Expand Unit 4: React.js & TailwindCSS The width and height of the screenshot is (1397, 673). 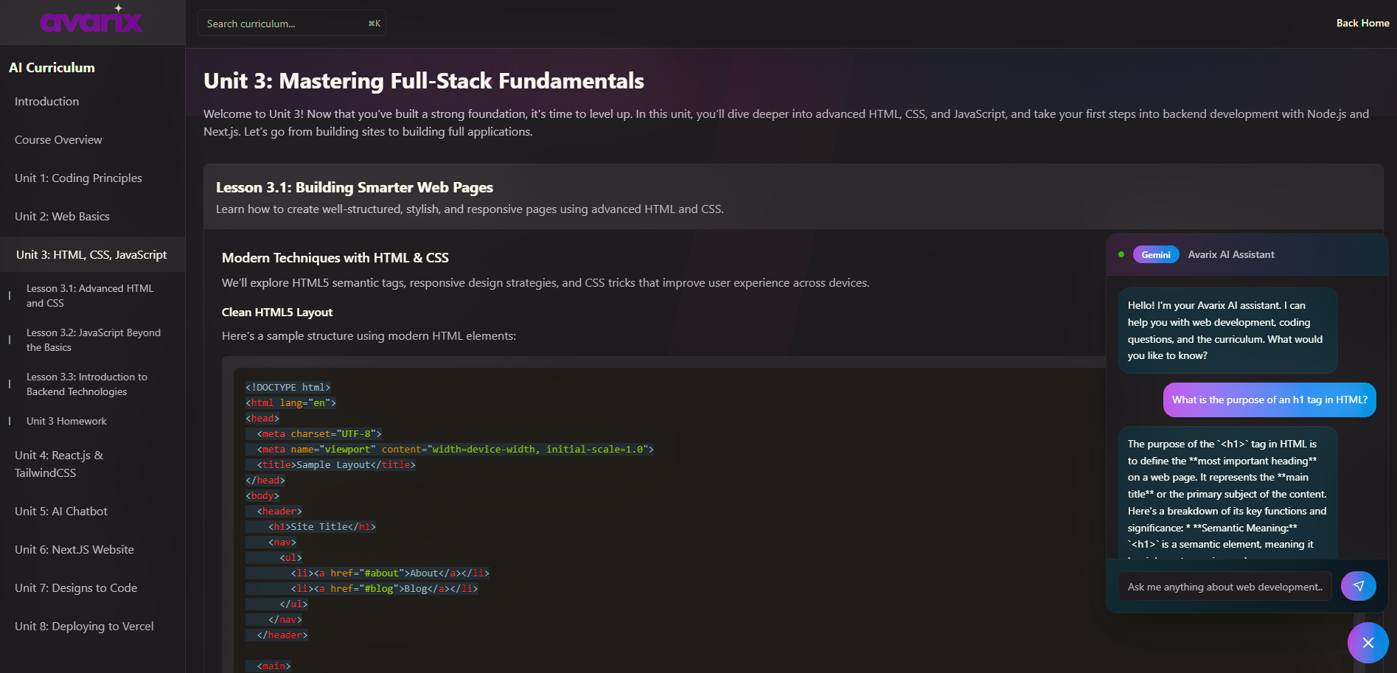click(x=58, y=464)
